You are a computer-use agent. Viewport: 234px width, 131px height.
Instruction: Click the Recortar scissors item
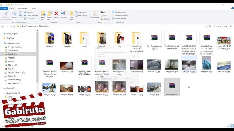click(29, 12)
